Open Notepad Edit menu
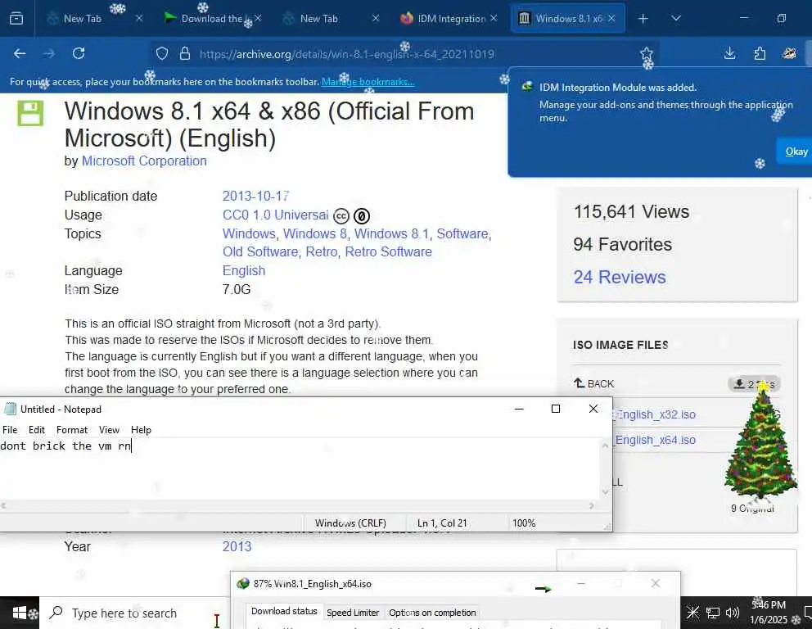 click(36, 430)
